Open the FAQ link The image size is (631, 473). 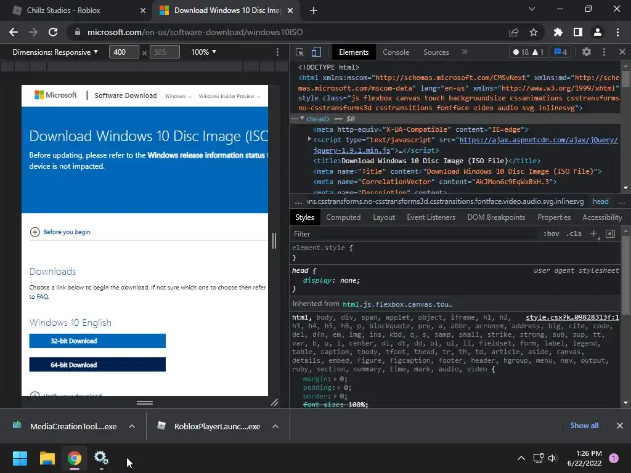pyautogui.click(x=43, y=296)
